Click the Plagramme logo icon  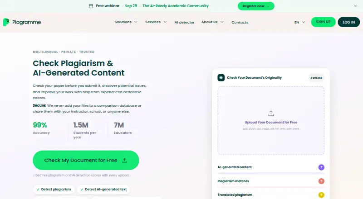tap(6, 22)
